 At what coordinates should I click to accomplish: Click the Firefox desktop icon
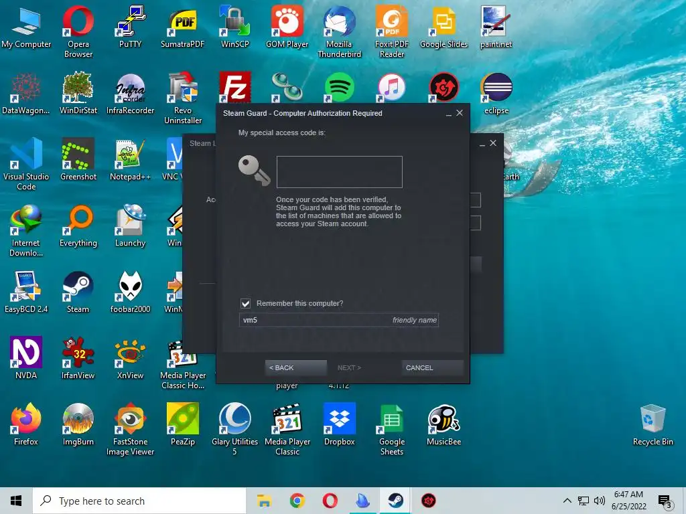[x=26, y=425]
